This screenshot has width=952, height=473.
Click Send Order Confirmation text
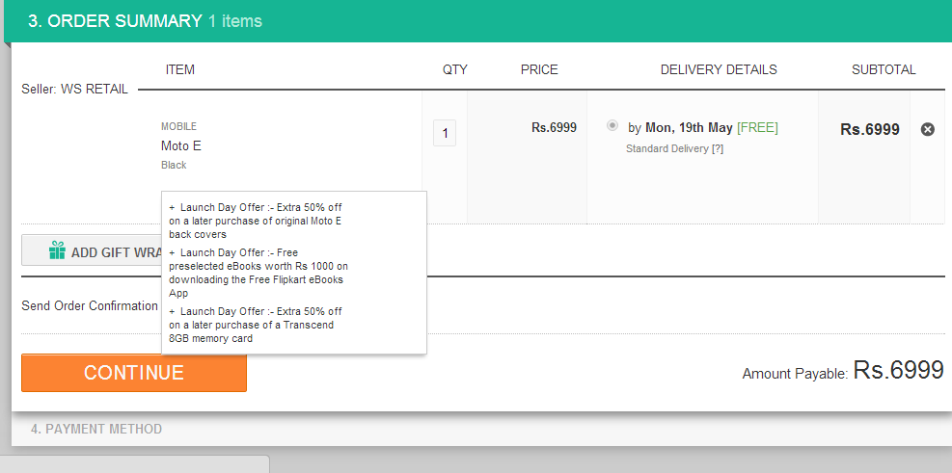click(90, 305)
